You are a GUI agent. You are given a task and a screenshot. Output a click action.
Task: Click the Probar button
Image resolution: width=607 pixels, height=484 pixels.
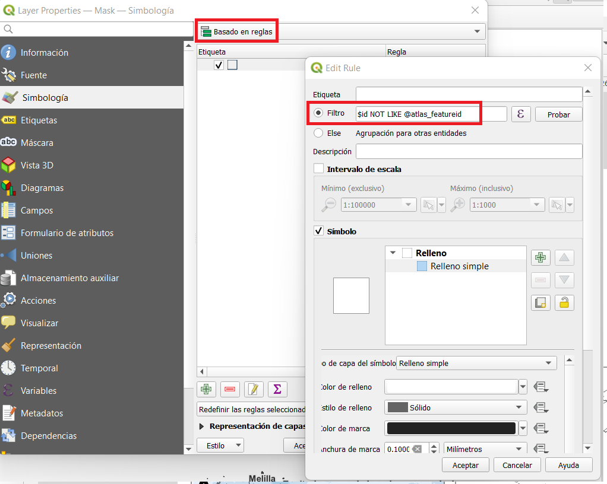click(x=558, y=114)
